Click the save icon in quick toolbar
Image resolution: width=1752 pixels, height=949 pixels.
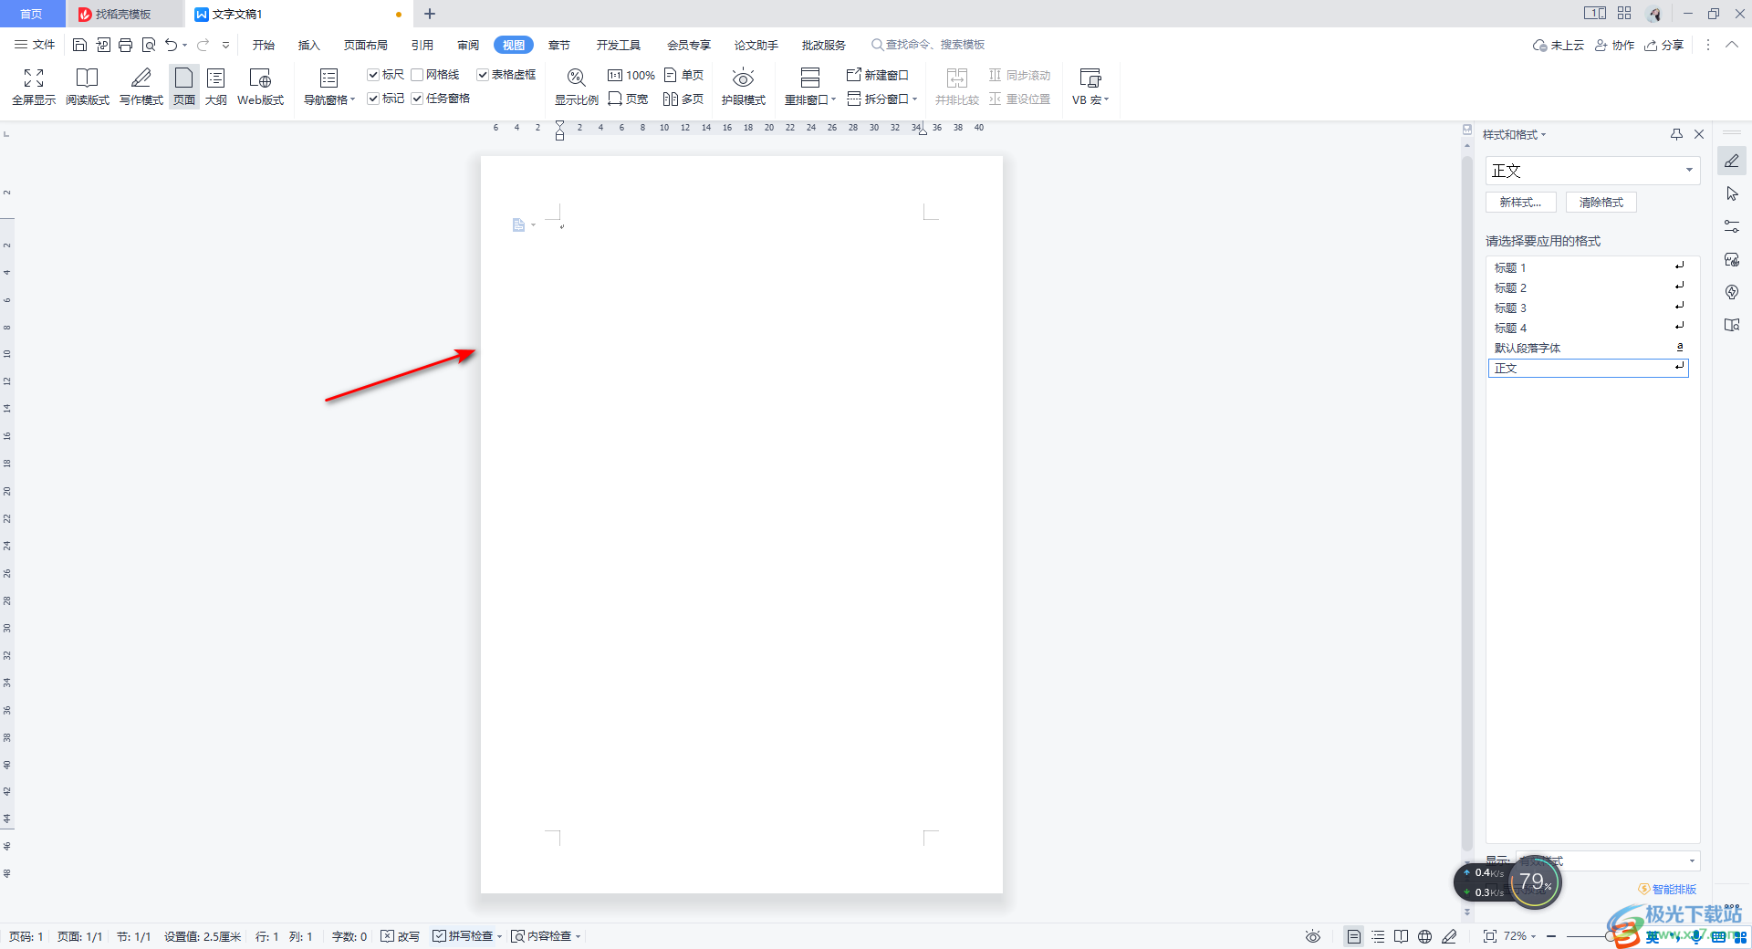(x=79, y=45)
